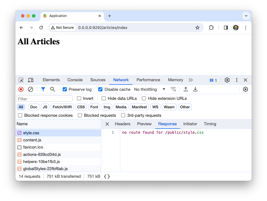Enable the Hide data URLs checkbox

point(104,98)
